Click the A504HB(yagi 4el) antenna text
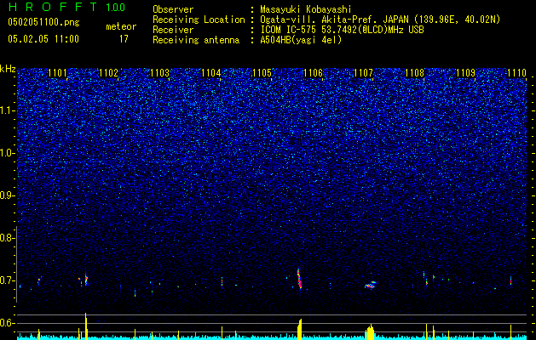This screenshot has height=340, width=536. tap(301, 40)
